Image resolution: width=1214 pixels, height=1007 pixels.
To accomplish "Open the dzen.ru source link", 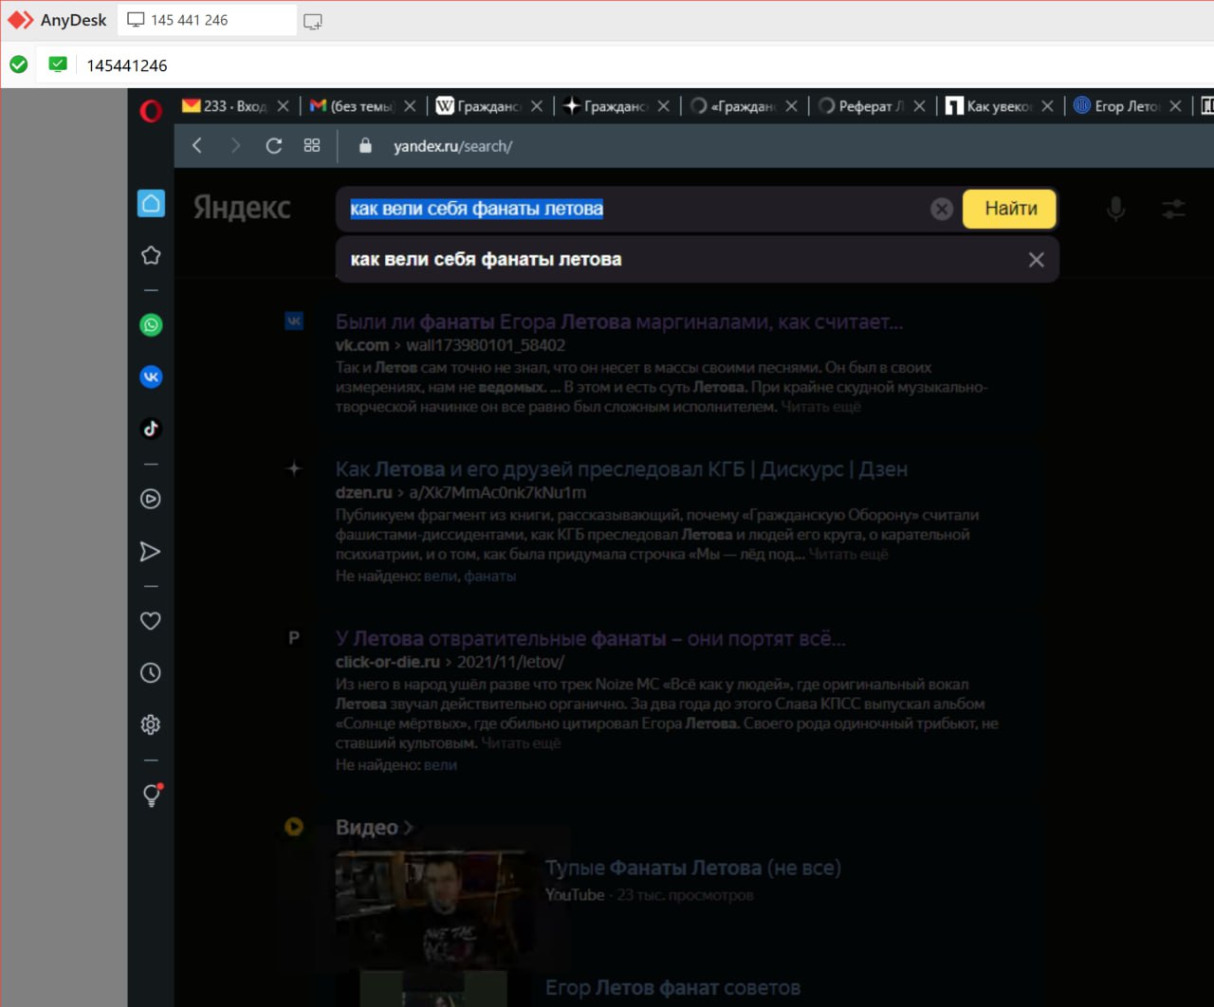I will (x=363, y=492).
